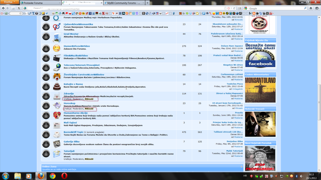Bookmark this page with the star icon
The height and width of the screenshot is (180, 321).
tap(225, 8)
